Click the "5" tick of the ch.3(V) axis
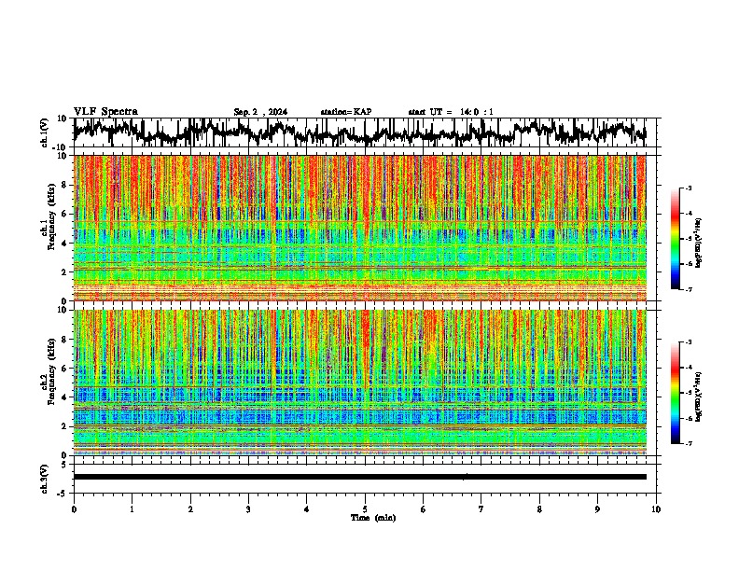 [x=65, y=465]
